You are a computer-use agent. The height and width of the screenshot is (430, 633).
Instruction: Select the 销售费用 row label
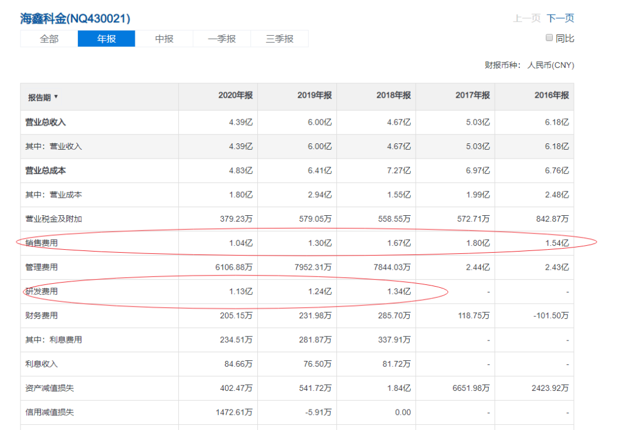(x=42, y=243)
